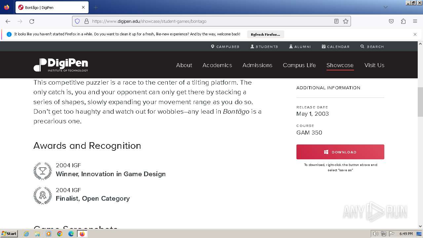Screen dimensions: 423x238
Task: Click the ribbon icon beside Finalist award
Action: (43, 195)
